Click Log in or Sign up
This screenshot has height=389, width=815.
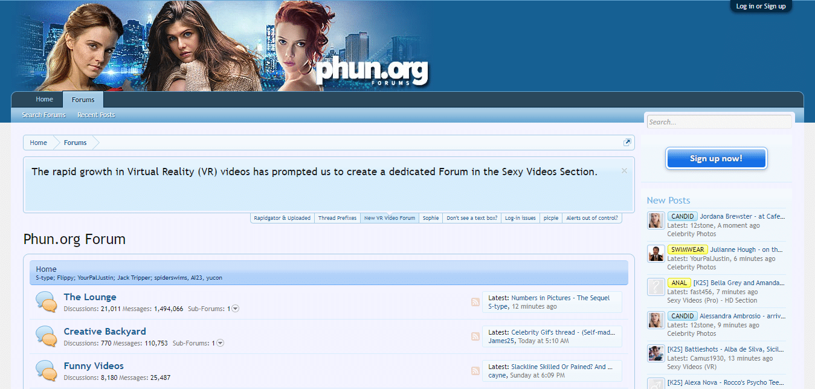[761, 6]
